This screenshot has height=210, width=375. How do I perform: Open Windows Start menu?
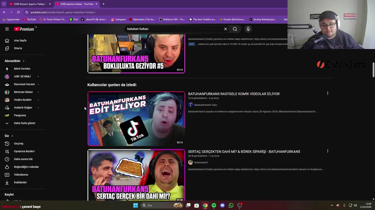[136, 205]
